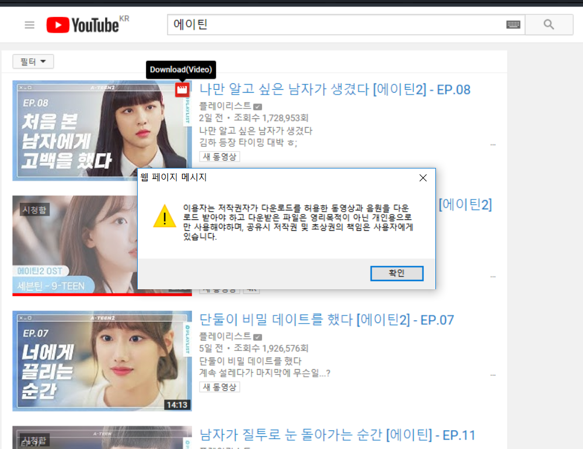Open the partially hidden [에이틴2] title link
583x449 pixels.
(x=465, y=205)
